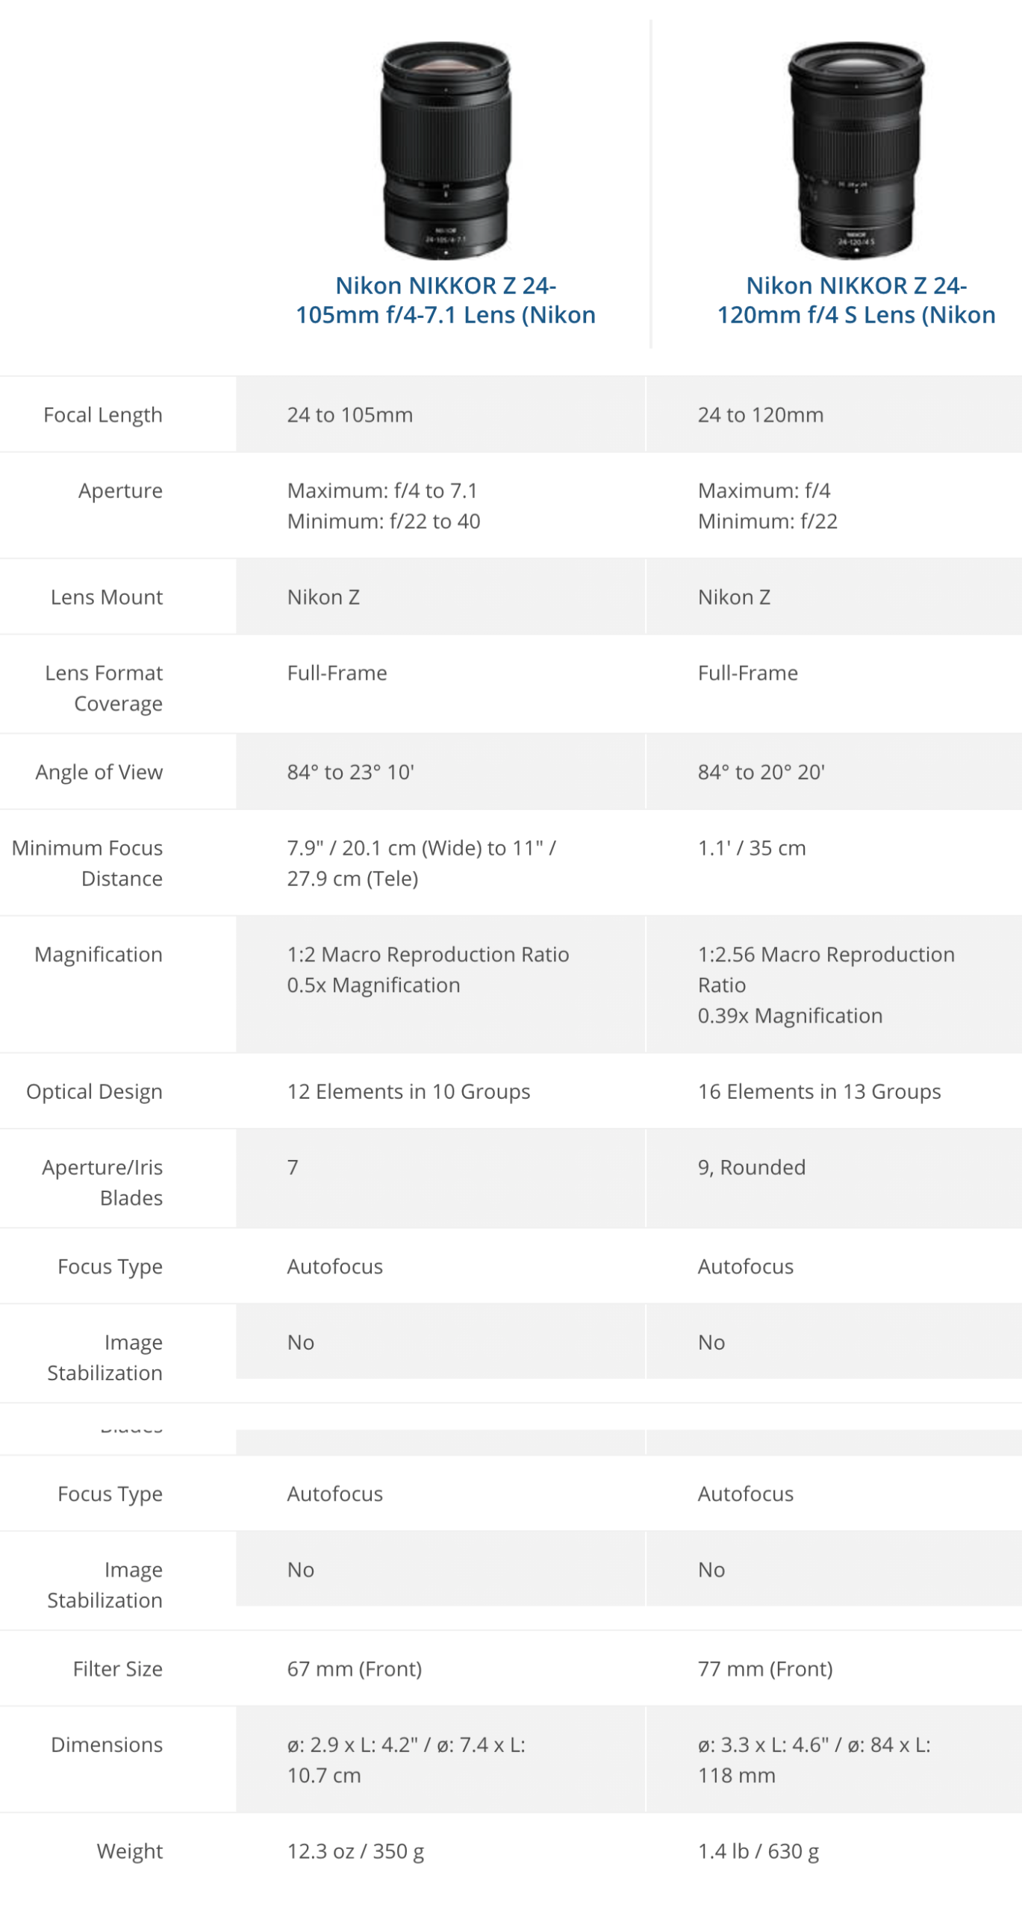1022x1911 pixels.
Task: Click the Focal Length row label
Action: tap(103, 415)
